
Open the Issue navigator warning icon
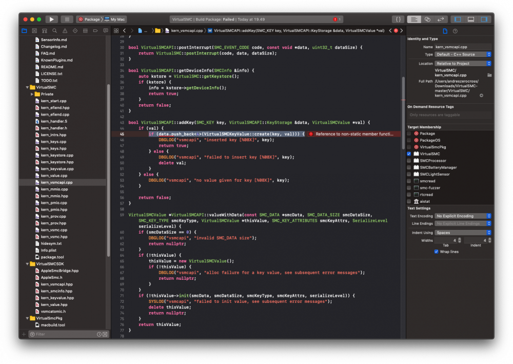65,31
